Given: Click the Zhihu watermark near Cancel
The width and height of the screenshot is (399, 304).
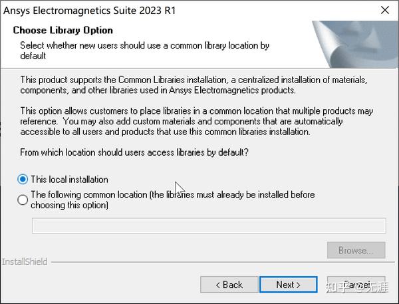Looking at the screenshot, I should coord(356,287).
